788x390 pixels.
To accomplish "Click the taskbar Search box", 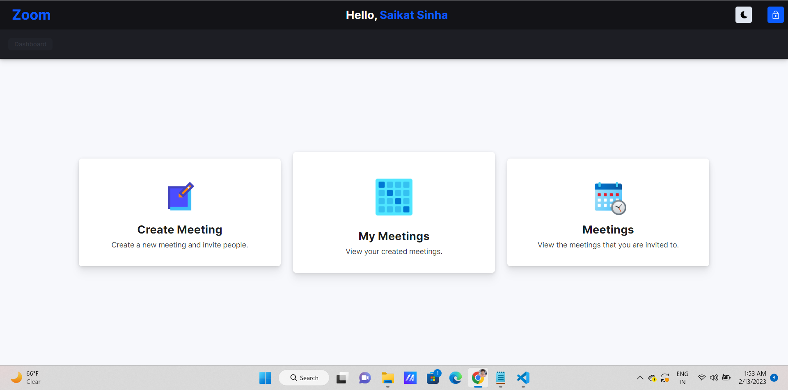I will [x=304, y=378].
